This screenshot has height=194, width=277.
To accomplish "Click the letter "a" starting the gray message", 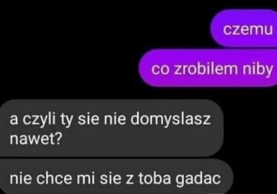I will click(x=14, y=120).
